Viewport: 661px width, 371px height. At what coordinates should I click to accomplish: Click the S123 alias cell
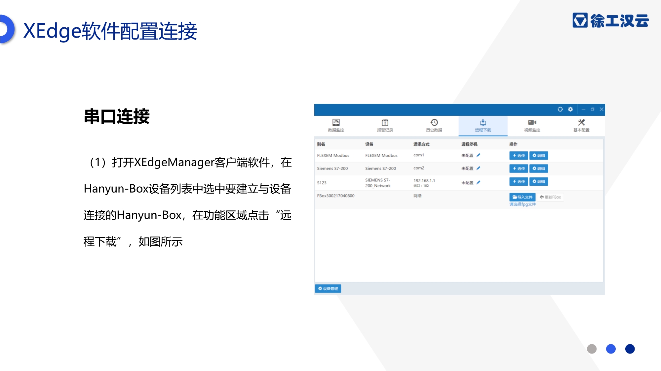click(x=322, y=183)
